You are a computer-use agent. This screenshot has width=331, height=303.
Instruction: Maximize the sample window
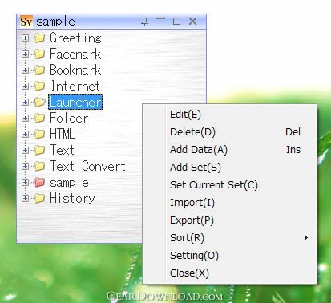point(176,22)
